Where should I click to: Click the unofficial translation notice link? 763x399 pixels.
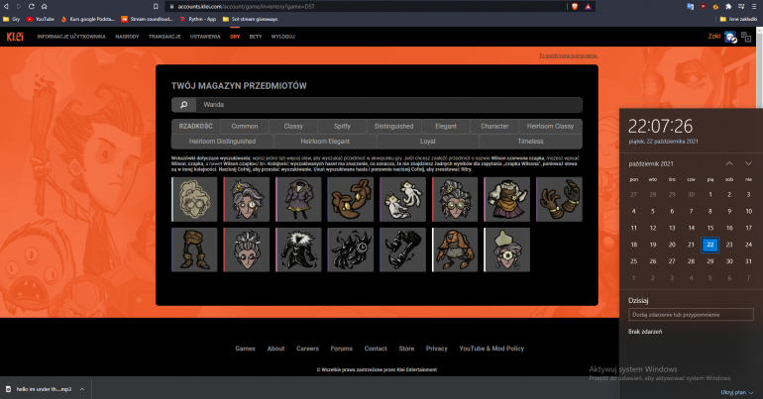coord(568,55)
